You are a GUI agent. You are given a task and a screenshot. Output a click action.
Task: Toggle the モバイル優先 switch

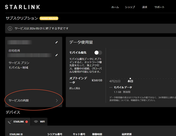click(98, 53)
